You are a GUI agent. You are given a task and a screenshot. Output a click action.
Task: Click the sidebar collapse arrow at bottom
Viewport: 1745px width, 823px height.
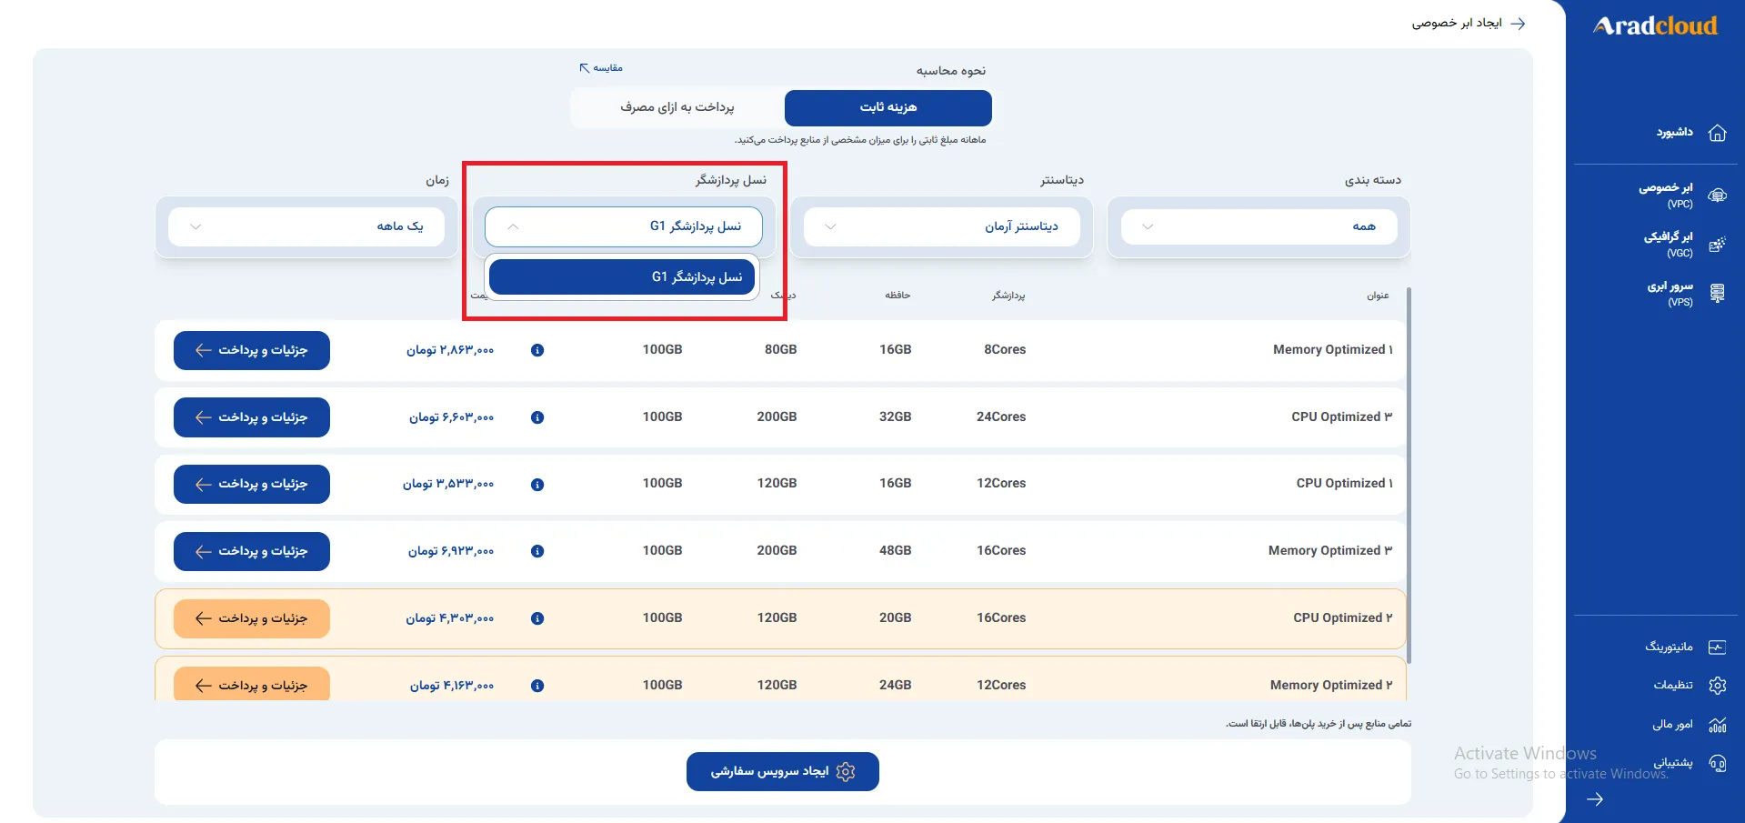[x=1595, y=799]
